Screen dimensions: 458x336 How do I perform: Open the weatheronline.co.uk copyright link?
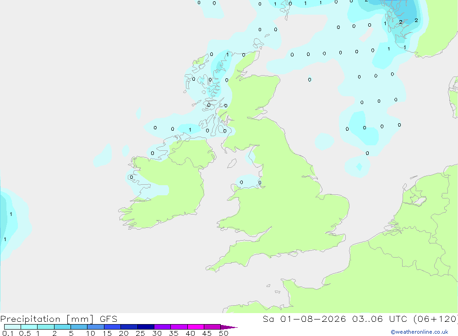point(420,332)
